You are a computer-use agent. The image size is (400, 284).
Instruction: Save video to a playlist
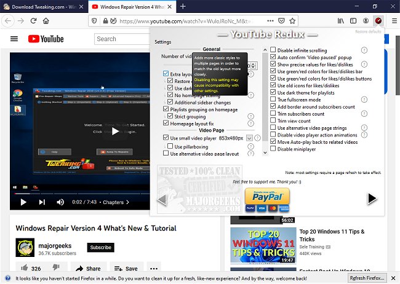tap(126, 269)
